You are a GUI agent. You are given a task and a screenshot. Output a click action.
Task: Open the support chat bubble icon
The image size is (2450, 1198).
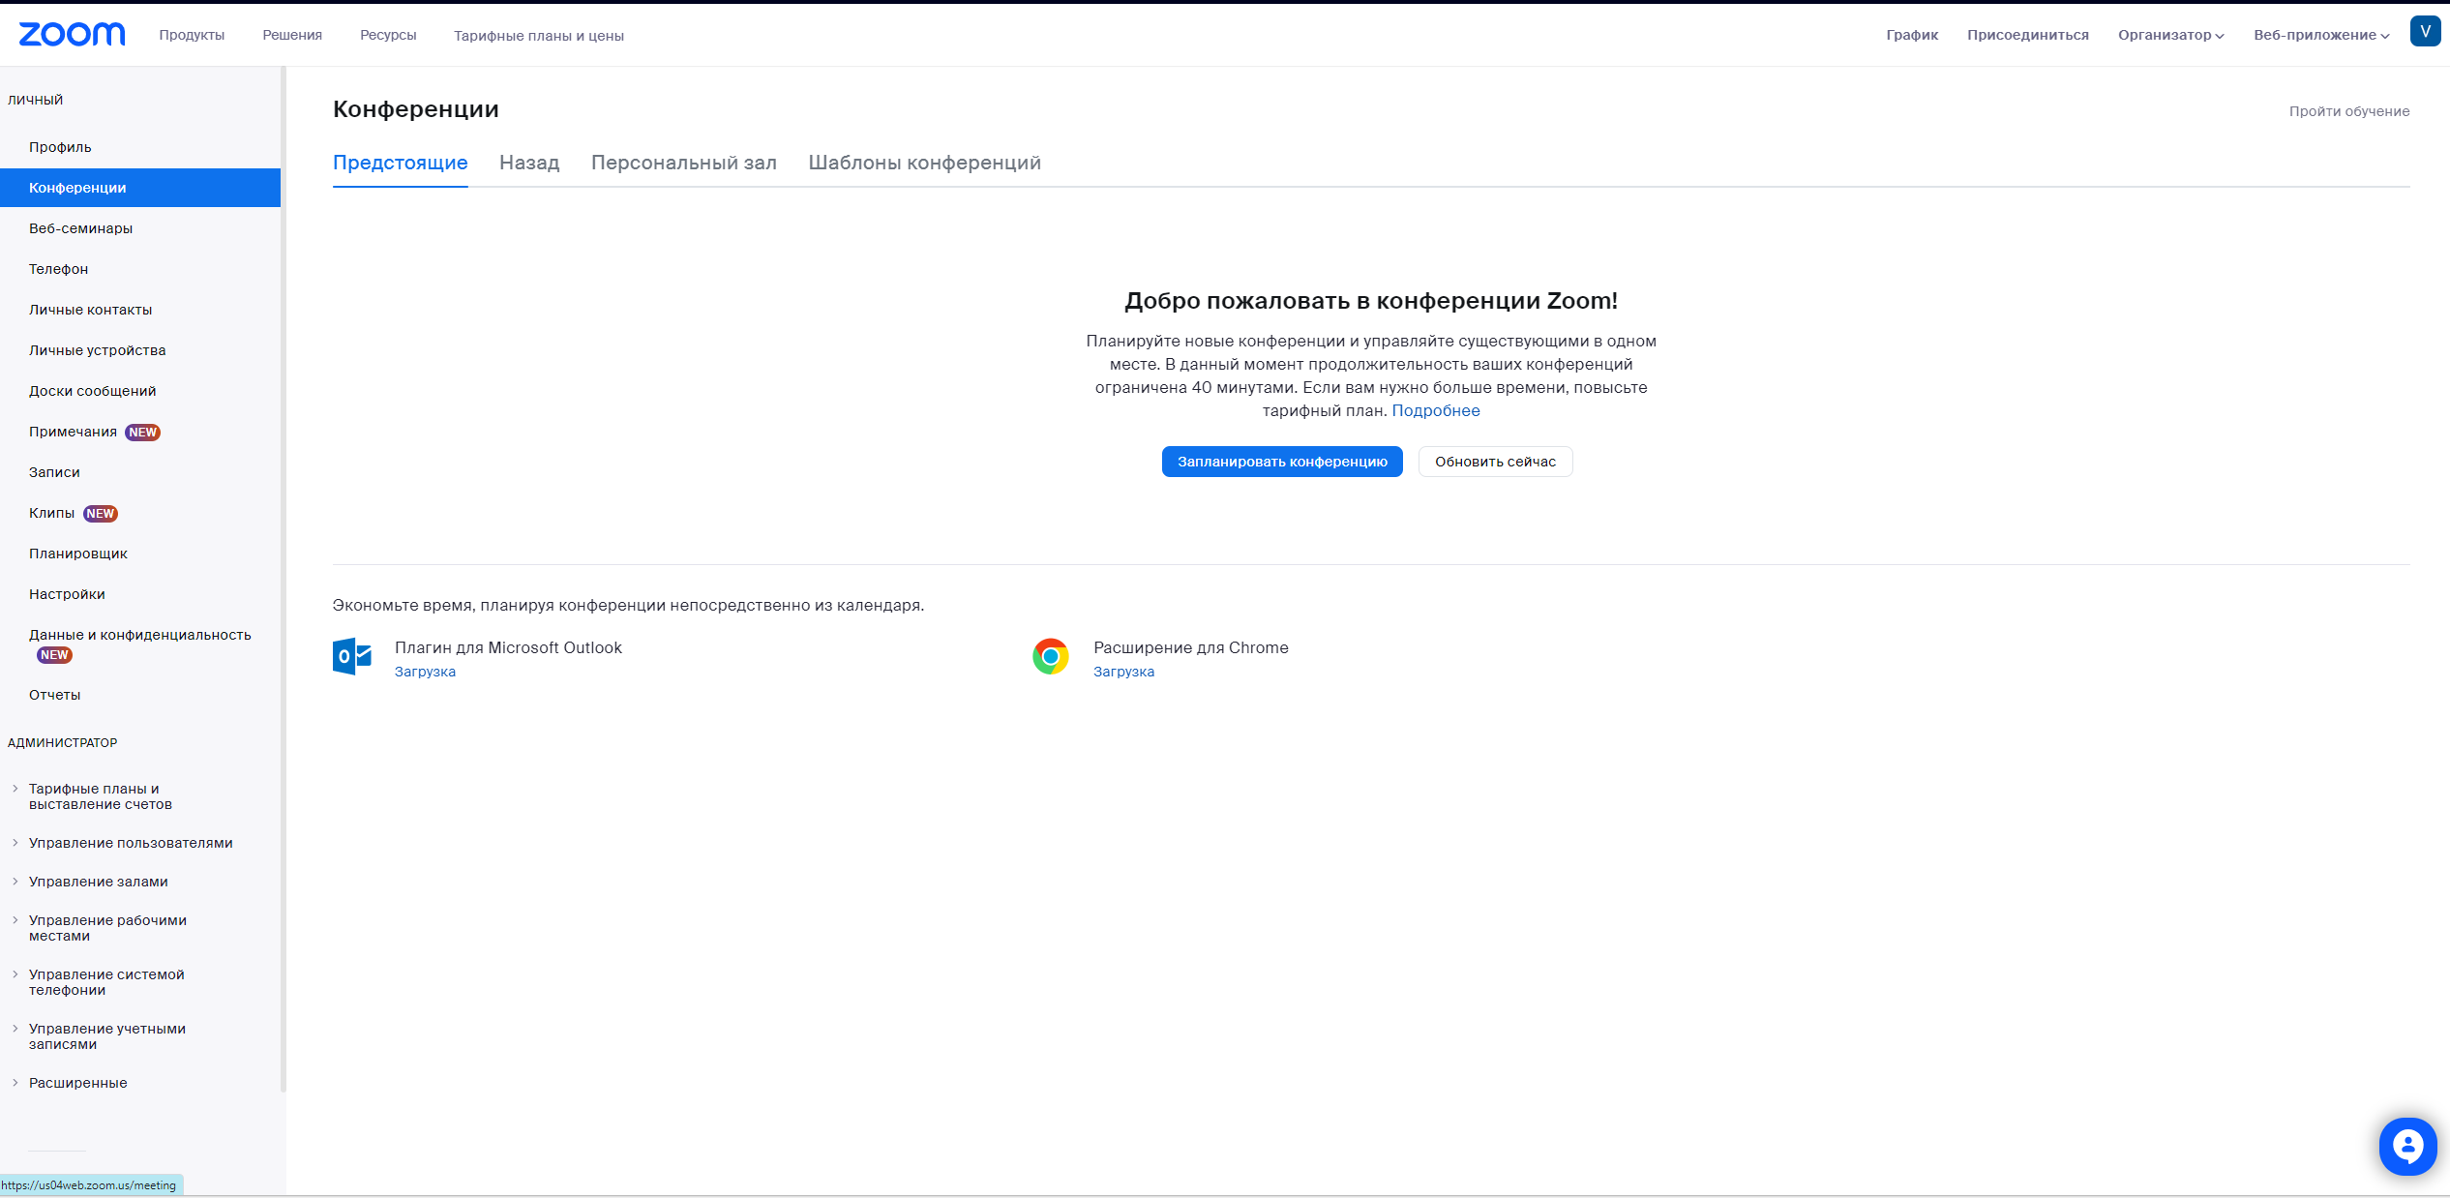tap(2407, 1147)
